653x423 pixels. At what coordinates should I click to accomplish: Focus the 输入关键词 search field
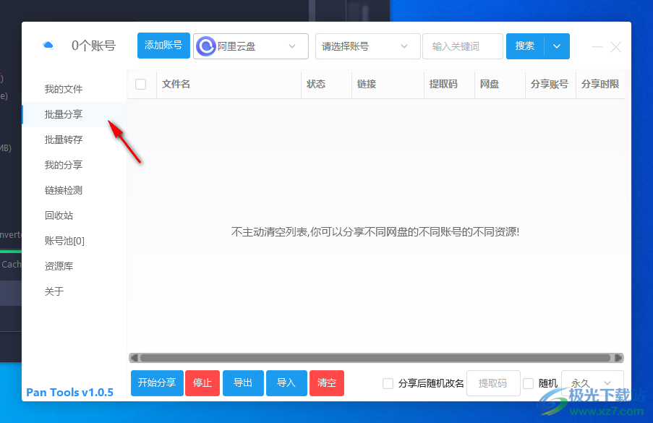(463, 46)
